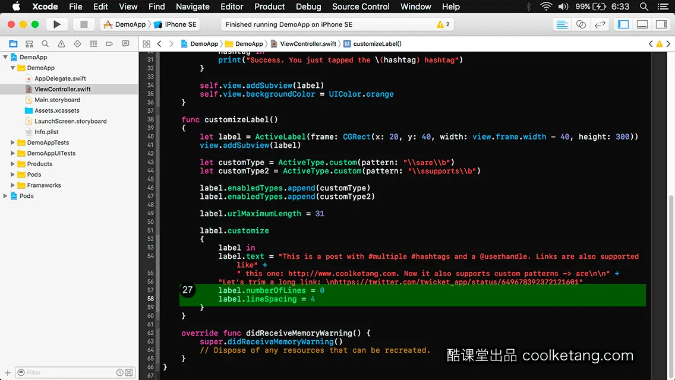675x380 pixels.
Task: Open Info.plist file
Action: click(69, 132)
